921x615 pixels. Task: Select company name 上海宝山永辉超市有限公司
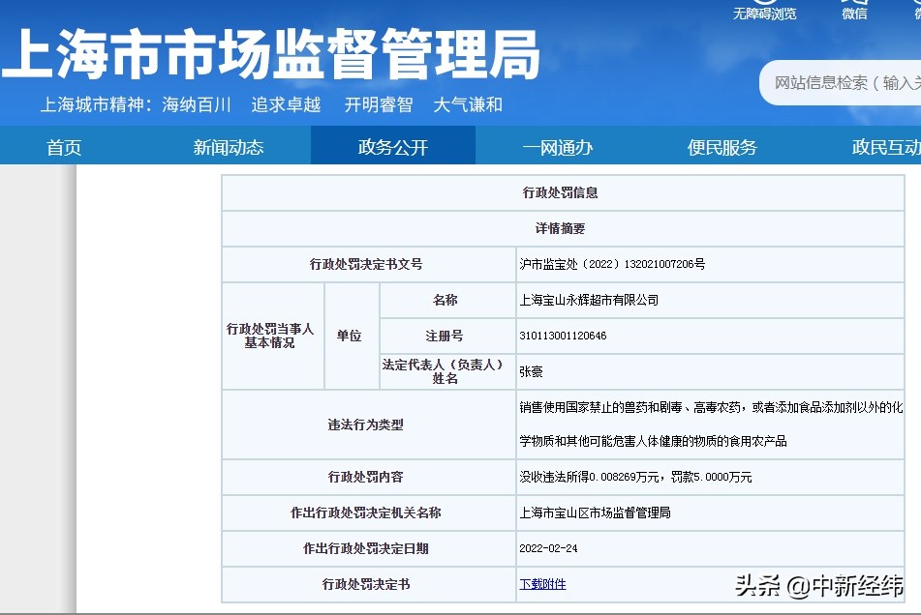click(589, 300)
